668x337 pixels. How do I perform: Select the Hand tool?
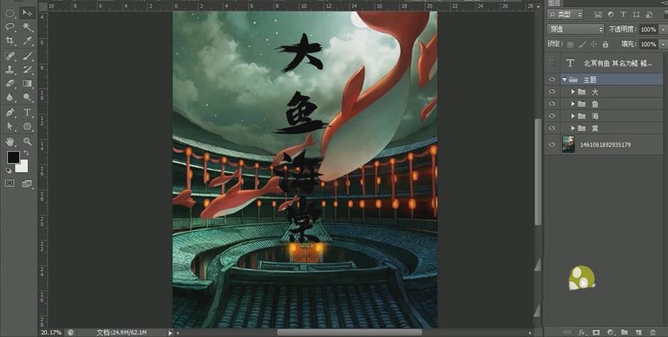[10, 142]
